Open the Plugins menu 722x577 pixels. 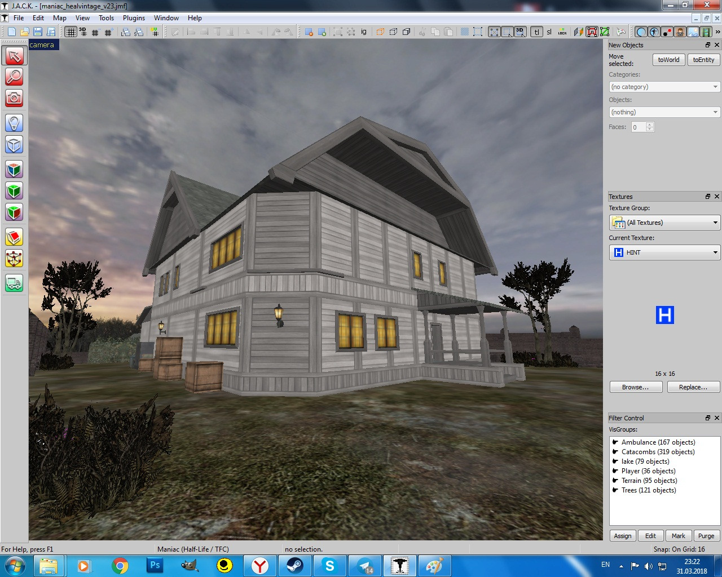[134, 18]
